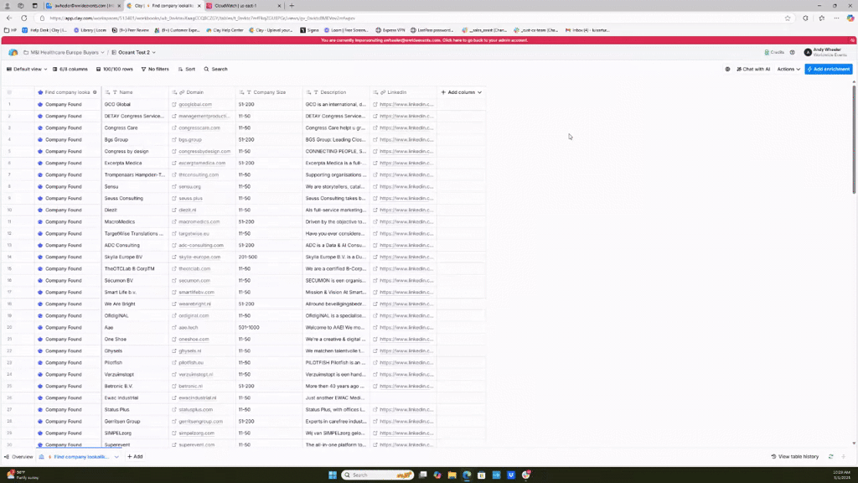
Task: Reload the page with browser refresh icon
Action: pyautogui.click(x=36, y=18)
